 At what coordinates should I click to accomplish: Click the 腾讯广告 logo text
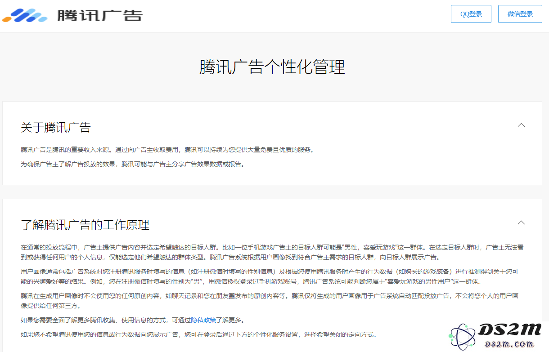[100, 15]
